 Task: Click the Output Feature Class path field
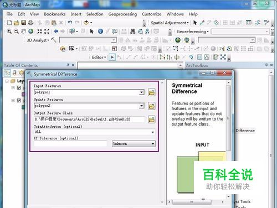89,119
